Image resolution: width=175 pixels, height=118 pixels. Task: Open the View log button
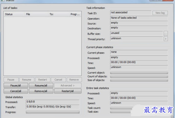pyautogui.click(x=160, y=13)
